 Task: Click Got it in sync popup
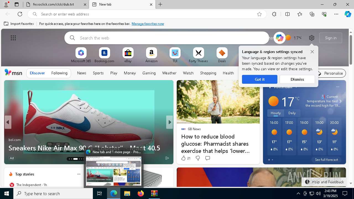(x=260, y=79)
